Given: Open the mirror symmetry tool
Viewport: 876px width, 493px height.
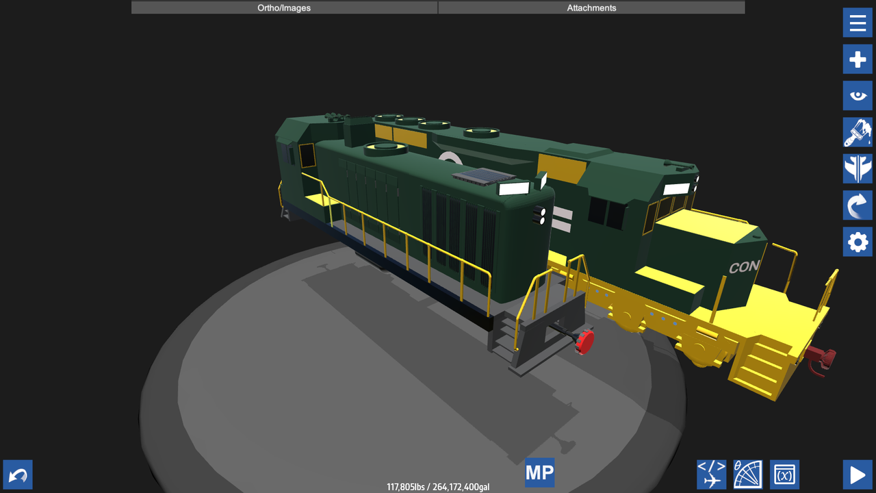Looking at the screenshot, I should click(x=858, y=168).
